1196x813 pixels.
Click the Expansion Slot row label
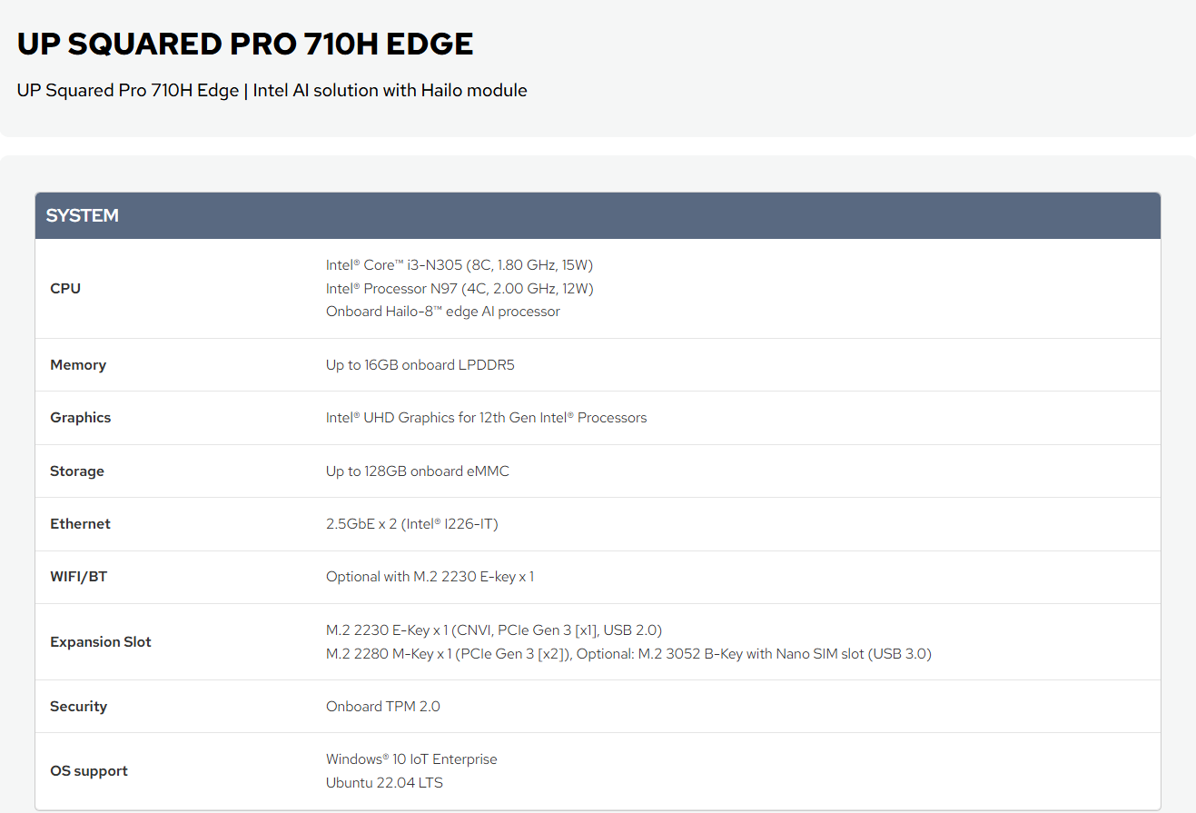(x=101, y=641)
